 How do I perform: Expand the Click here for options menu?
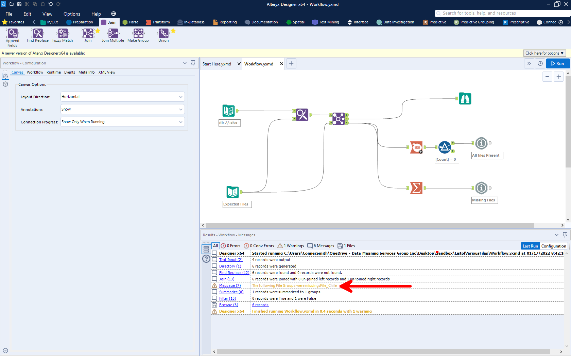click(x=544, y=53)
